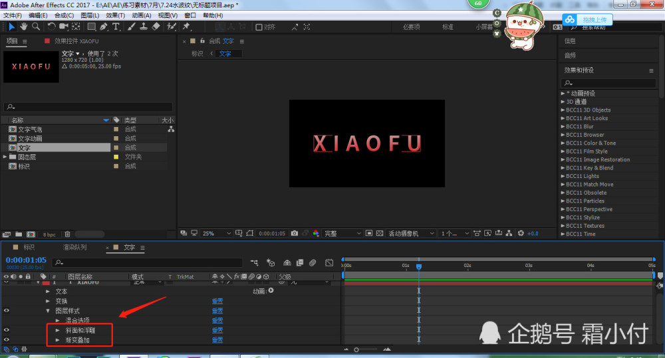
Task: Open the 活动摄像机 camera view dropdown
Action: (x=411, y=233)
